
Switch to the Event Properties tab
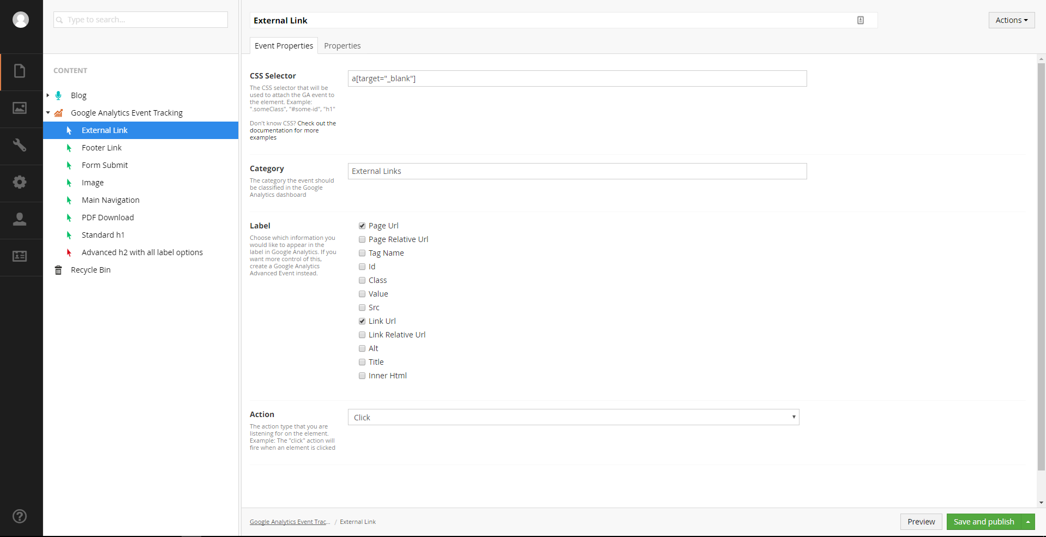284,46
